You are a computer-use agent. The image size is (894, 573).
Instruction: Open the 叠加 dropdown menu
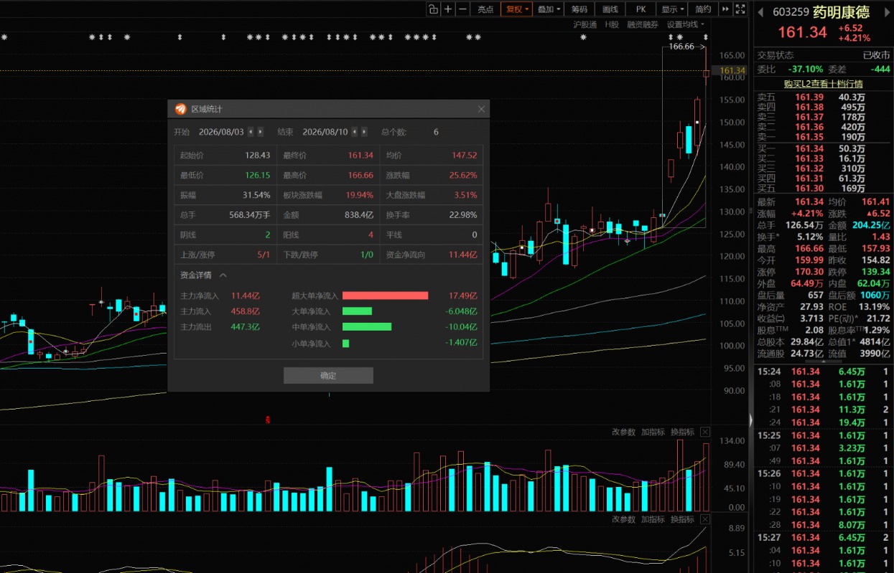pyautogui.click(x=549, y=9)
